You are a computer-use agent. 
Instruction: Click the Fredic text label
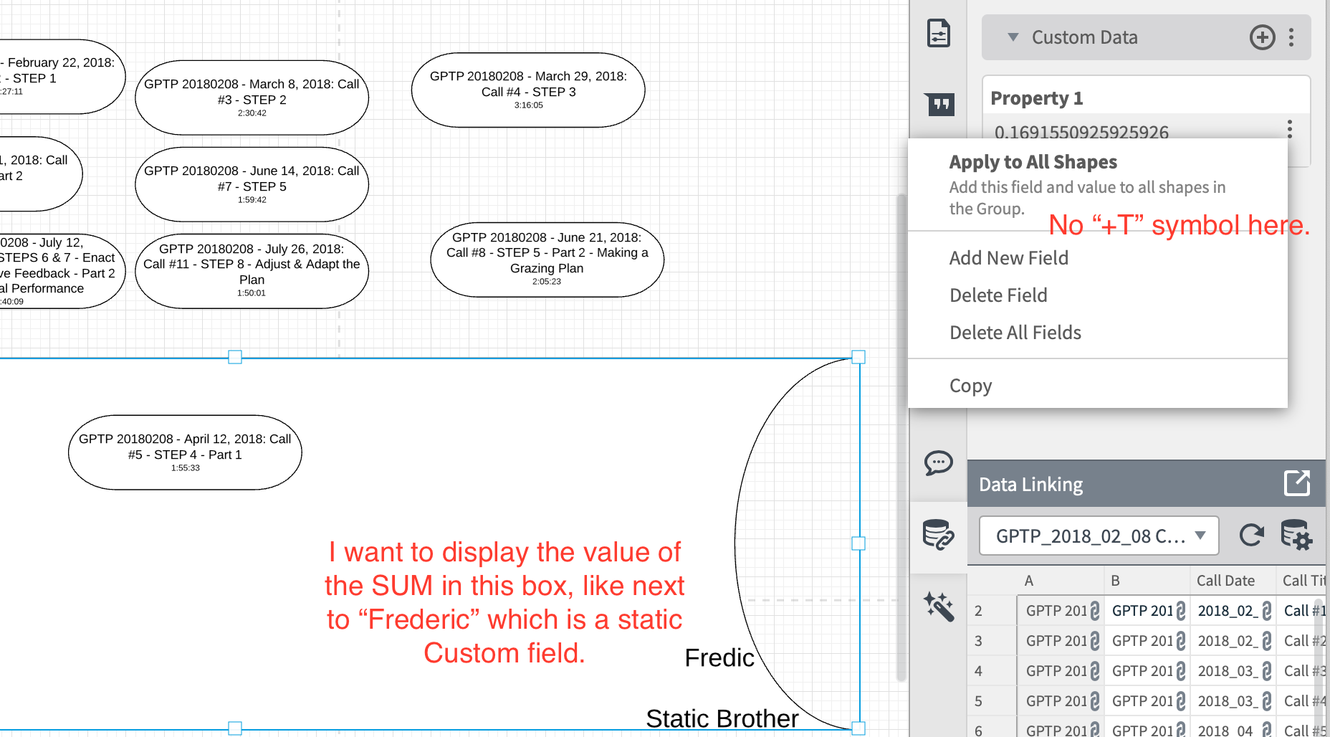(x=719, y=657)
